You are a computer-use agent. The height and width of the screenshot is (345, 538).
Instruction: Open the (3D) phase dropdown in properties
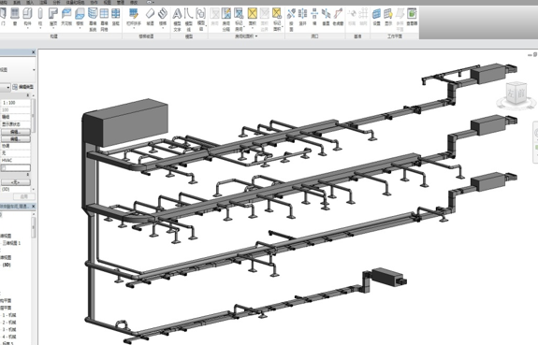click(x=18, y=189)
